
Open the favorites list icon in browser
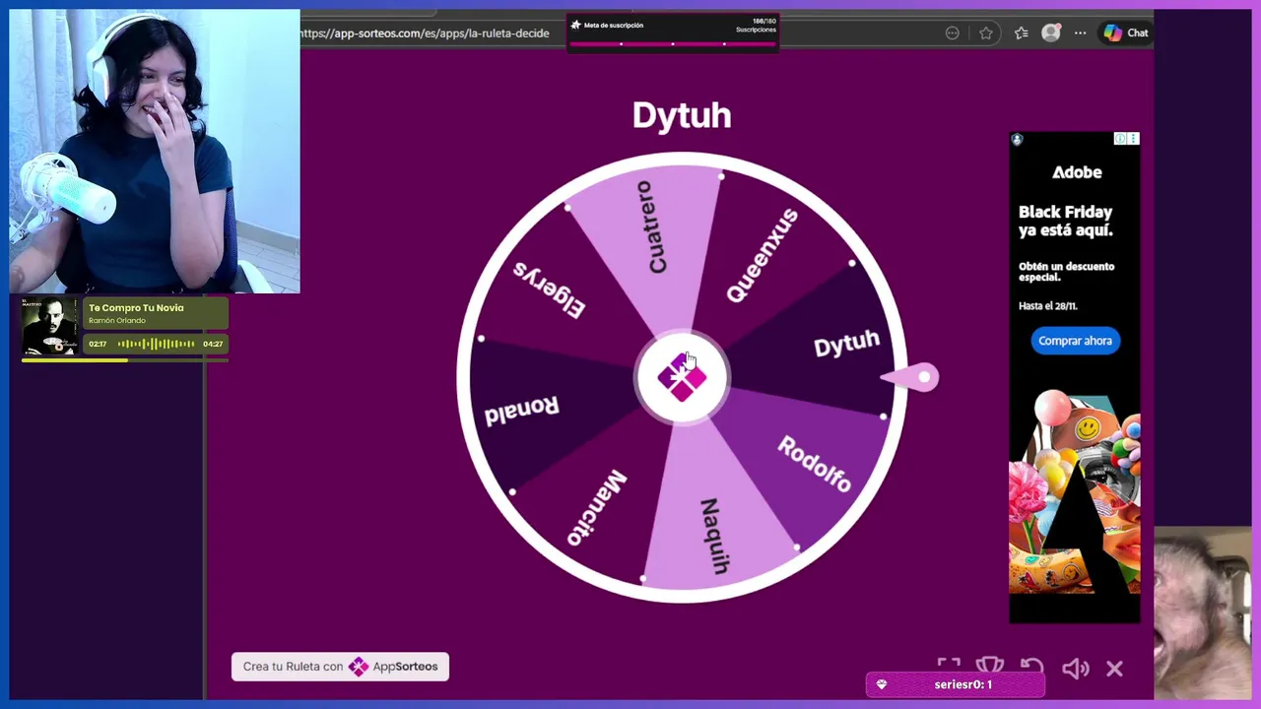point(1021,32)
